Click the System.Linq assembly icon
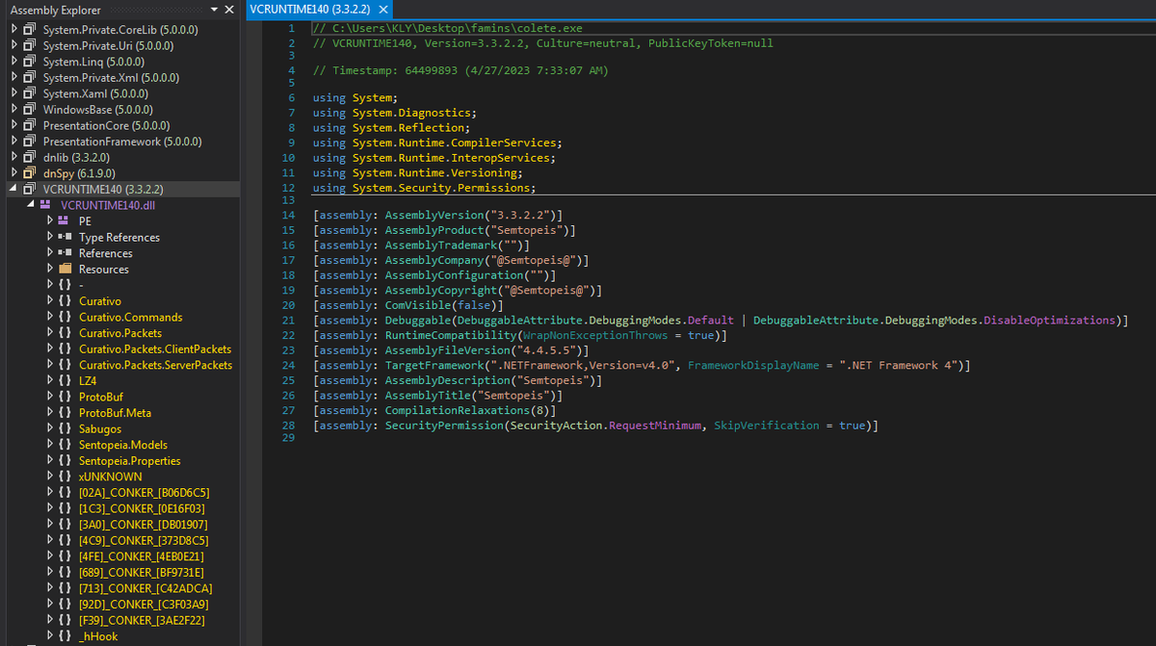 [x=30, y=62]
